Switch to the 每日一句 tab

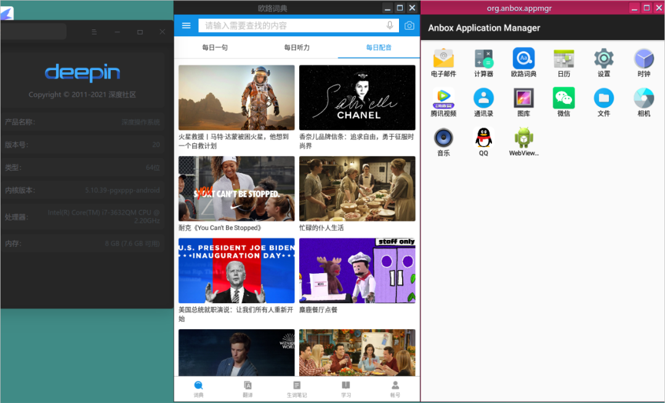click(215, 47)
